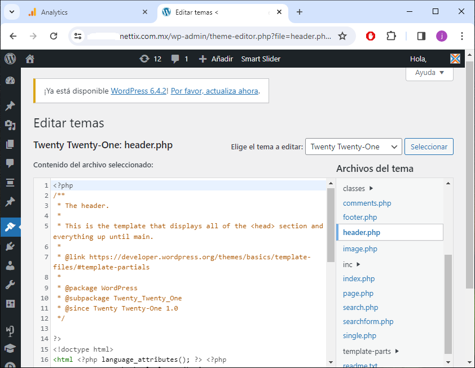Click the WordPress 6.4.2 link
Screen dimensions: 475x368
139,91
